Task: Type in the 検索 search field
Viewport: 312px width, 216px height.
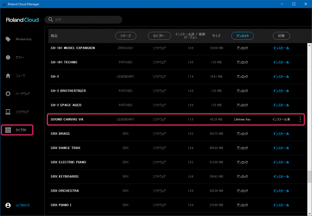Action: coord(85,19)
